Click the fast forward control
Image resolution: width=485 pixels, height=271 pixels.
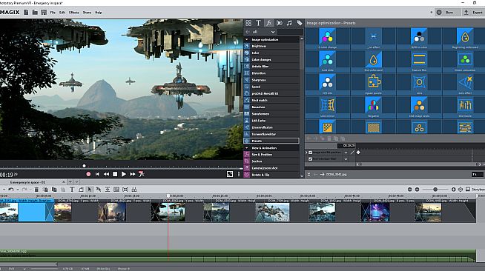tap(133, 174)
